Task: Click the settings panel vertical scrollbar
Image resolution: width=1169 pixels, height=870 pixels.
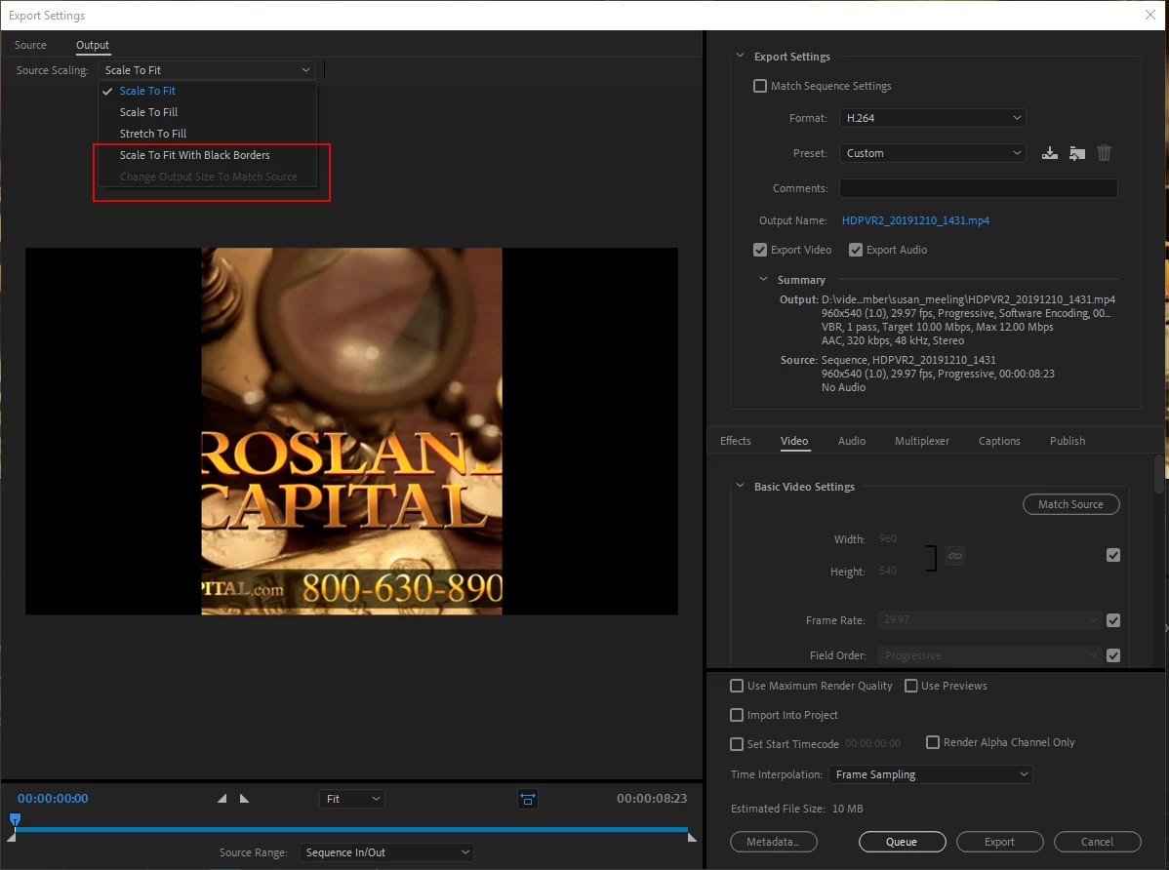Action: [1158, 474]
